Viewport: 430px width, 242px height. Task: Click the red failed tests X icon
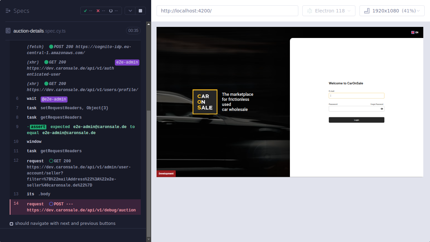pos(98,11)
